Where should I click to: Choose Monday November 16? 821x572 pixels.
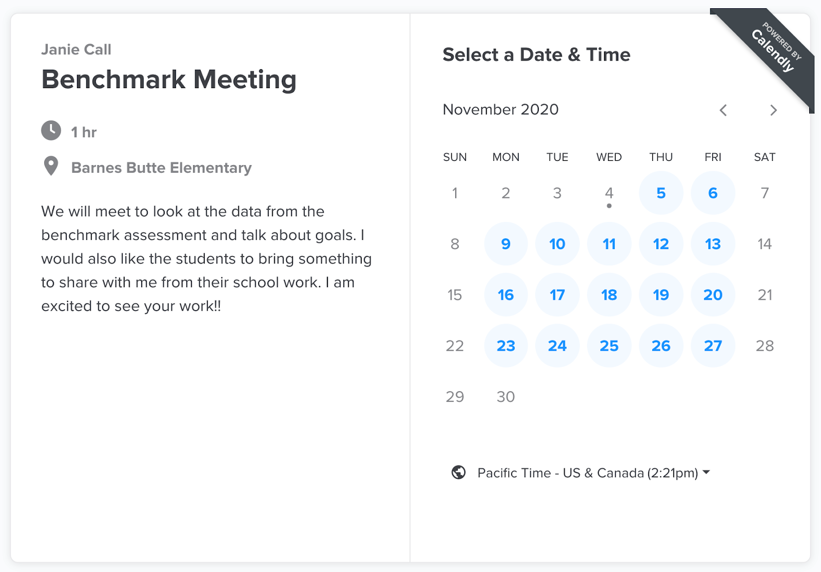point(506,295)
